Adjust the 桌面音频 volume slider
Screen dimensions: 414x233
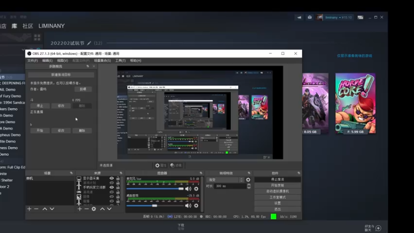coord(155,206)
